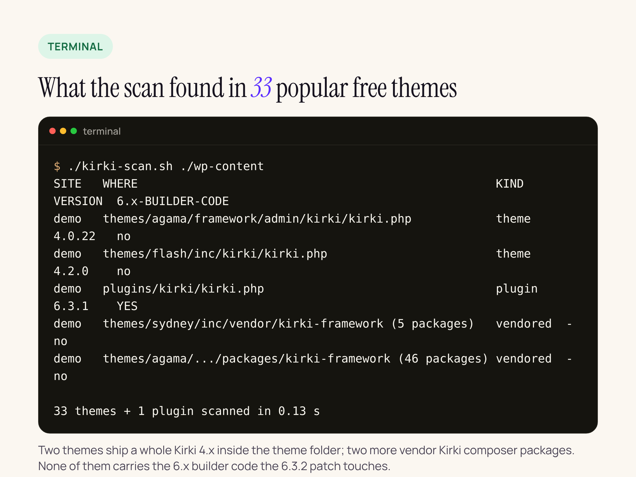Click 'plugins/kirki/kirki.php' path
The width and height of the screenshot is (636, 477).
pos(183,289)
